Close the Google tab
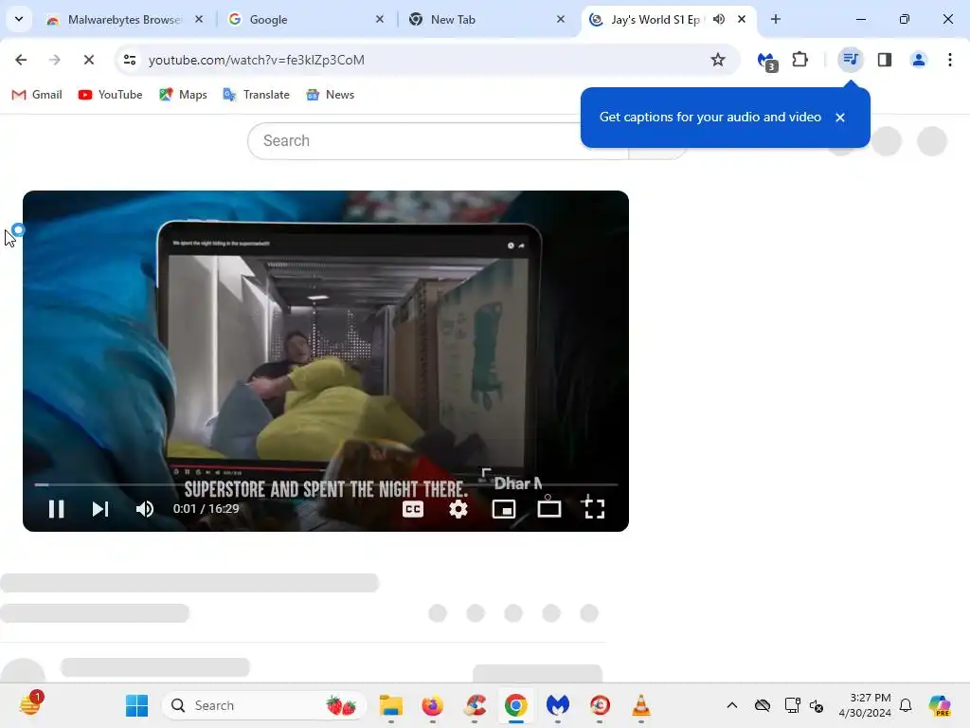 pyautogui.click(x=379, y=19)
